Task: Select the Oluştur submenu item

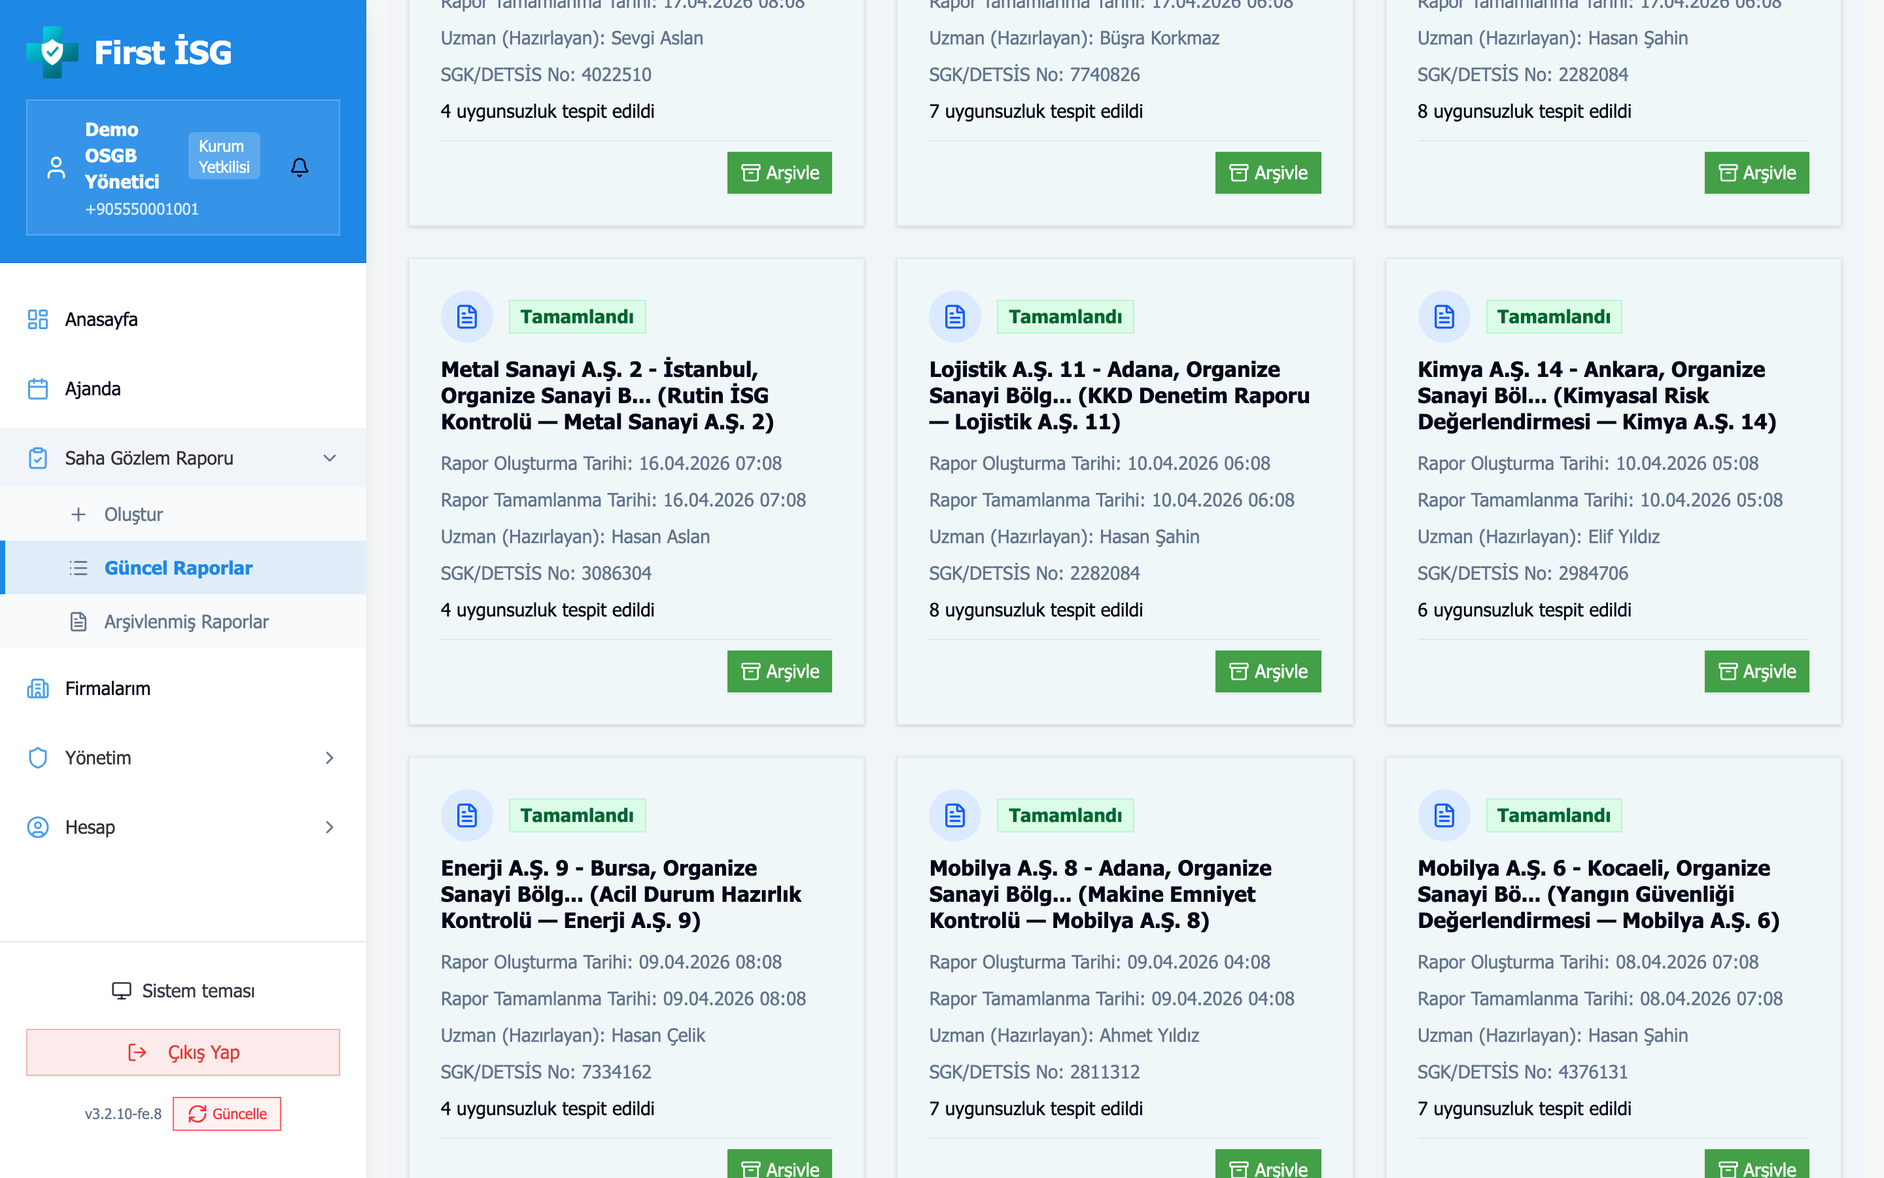Action: [133, 514]
